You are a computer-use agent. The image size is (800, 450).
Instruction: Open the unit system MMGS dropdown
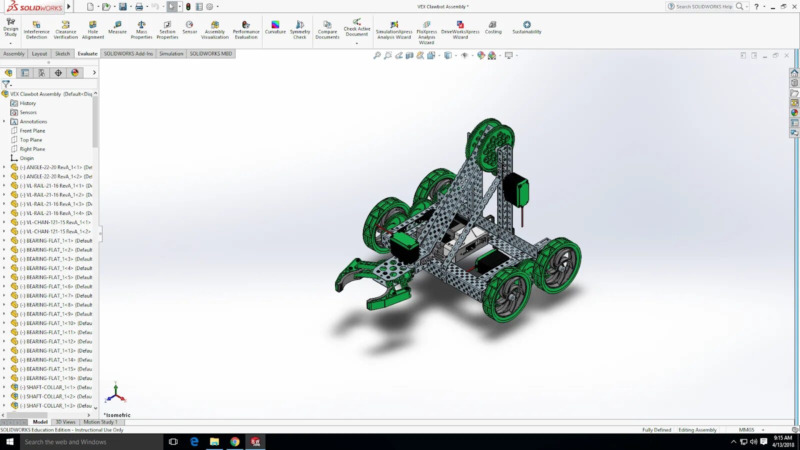tap(763, 430)
